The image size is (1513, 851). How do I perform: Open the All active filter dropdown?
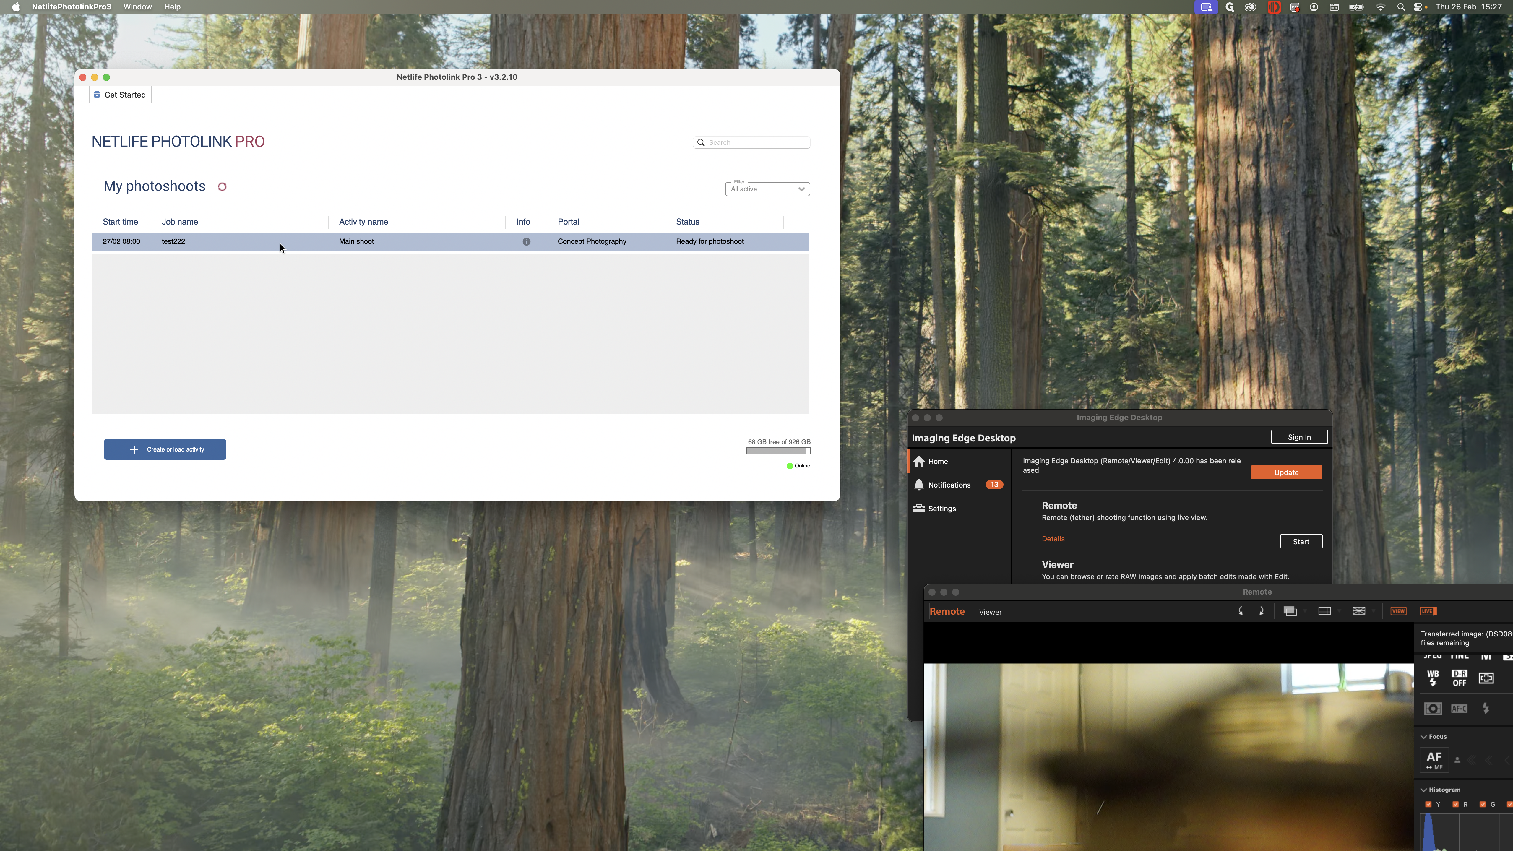767,189
